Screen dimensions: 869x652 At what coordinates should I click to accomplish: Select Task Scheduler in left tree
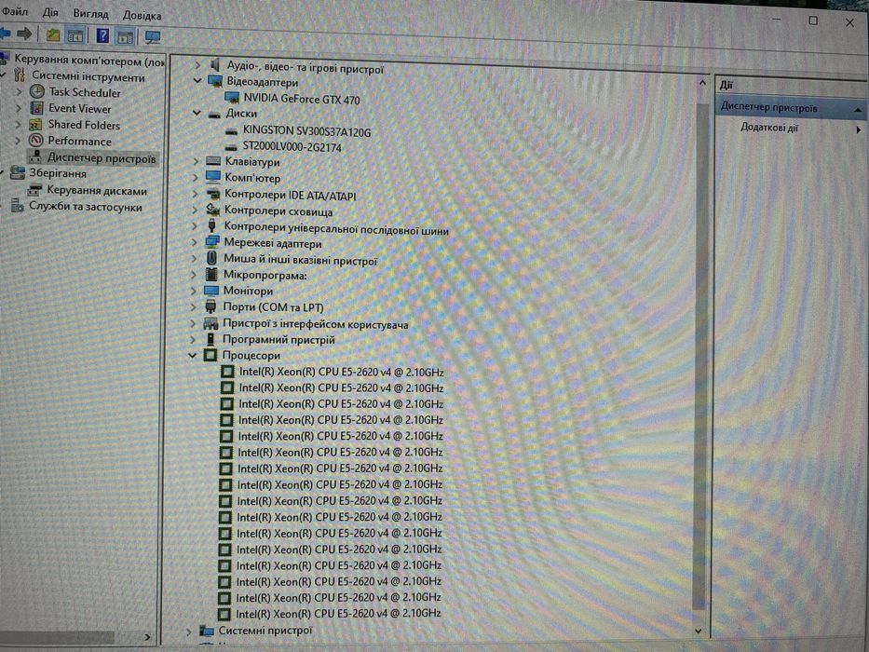84,92
